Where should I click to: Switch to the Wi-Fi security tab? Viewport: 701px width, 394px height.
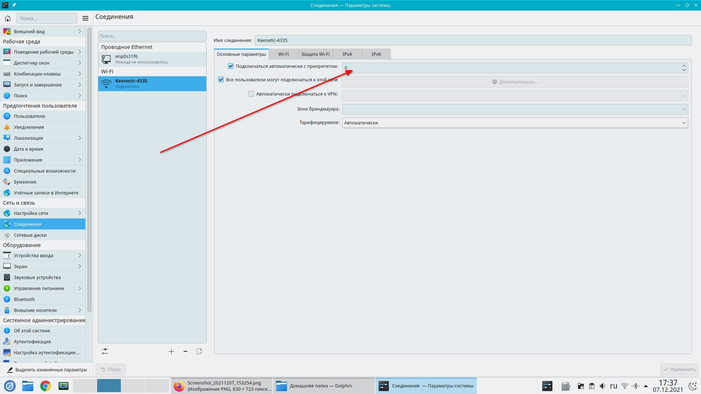click(315, 54)
